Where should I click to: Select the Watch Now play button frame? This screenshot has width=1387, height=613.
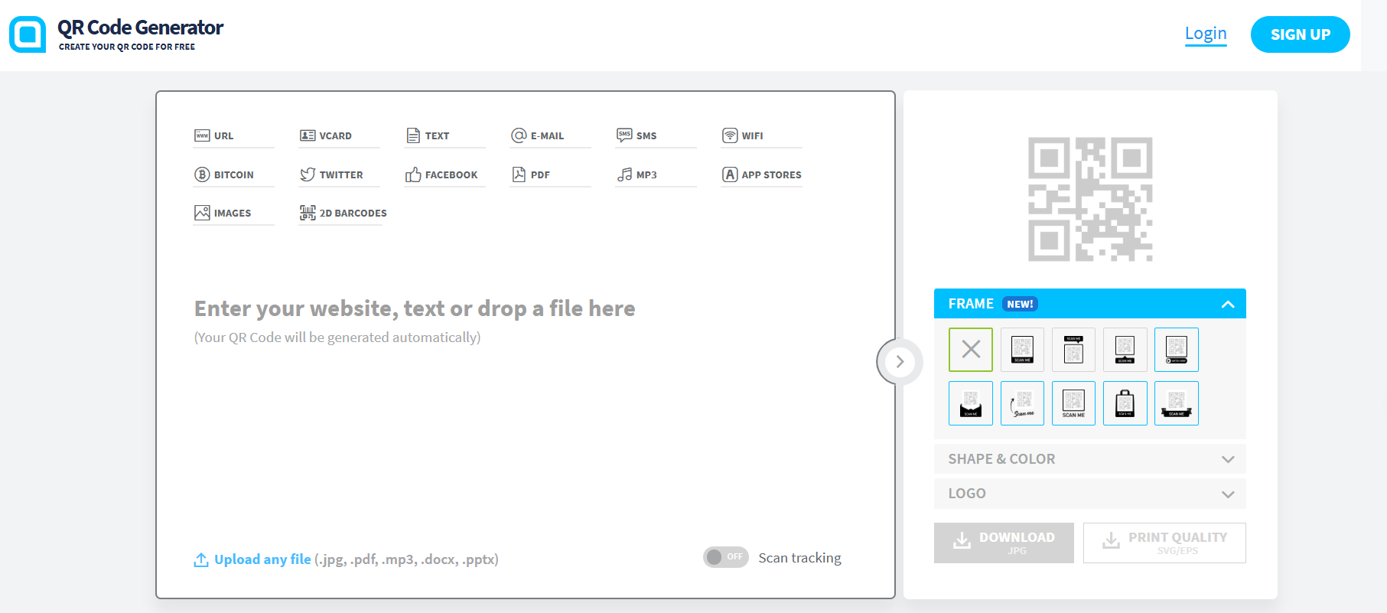[x=1177, y=350]
